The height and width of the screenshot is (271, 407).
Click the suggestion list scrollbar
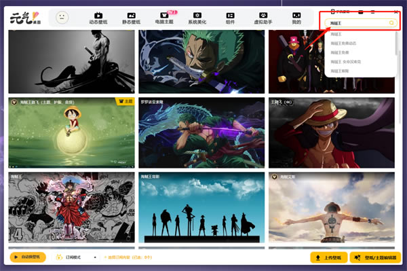[x=396, y=43]
